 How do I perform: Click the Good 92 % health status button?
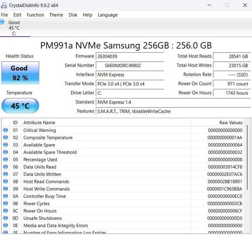tap(20, 73)
